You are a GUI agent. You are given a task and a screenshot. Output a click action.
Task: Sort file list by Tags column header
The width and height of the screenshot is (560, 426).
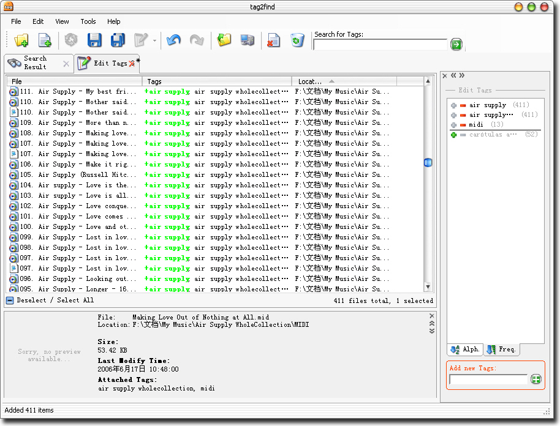pos(217,81)
